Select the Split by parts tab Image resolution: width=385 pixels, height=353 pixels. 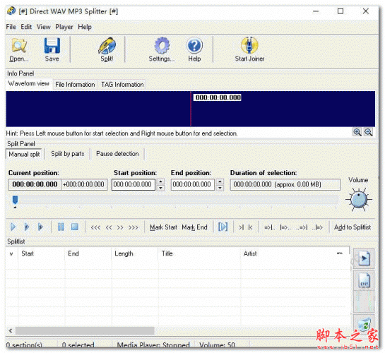point(68,154)
